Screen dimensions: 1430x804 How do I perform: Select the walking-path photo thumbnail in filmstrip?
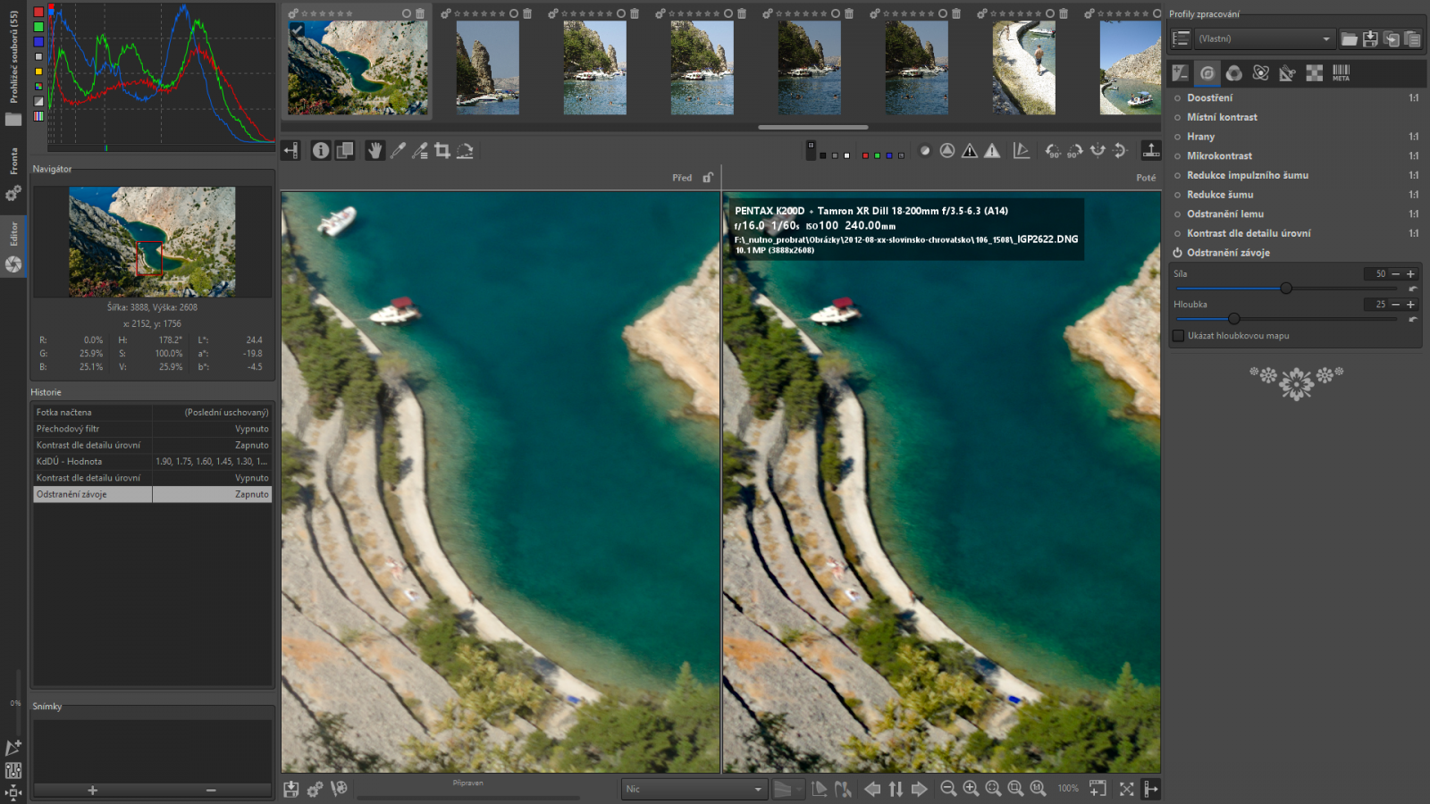1023,68
